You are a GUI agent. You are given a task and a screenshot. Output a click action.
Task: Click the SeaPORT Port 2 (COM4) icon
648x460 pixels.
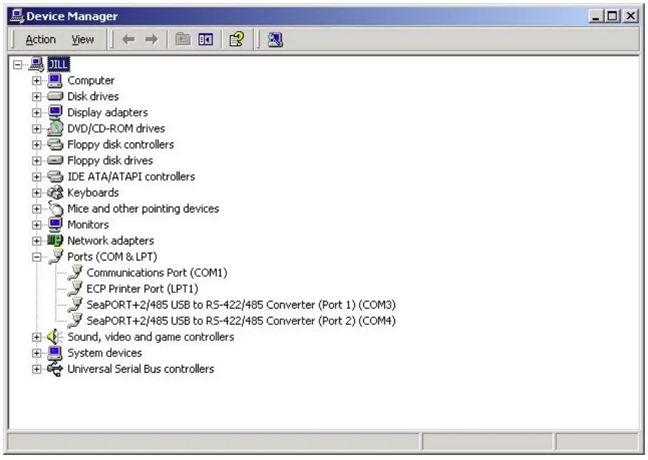75,321
